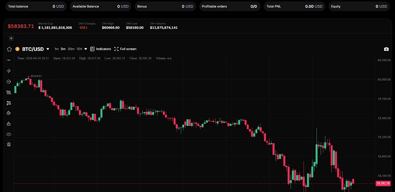Expand the additional timeframes dropdown arrow
The image size is (395, 192).
click(x=85, y=49)
